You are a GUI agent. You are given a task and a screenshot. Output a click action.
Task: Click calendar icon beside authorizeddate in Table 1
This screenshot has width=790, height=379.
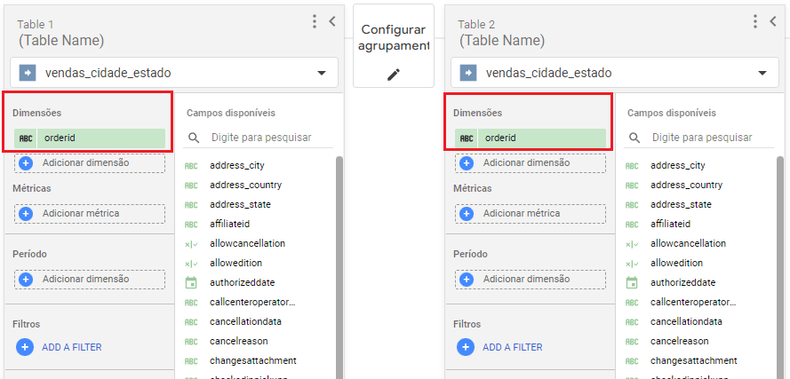click(x=191, y=282)
